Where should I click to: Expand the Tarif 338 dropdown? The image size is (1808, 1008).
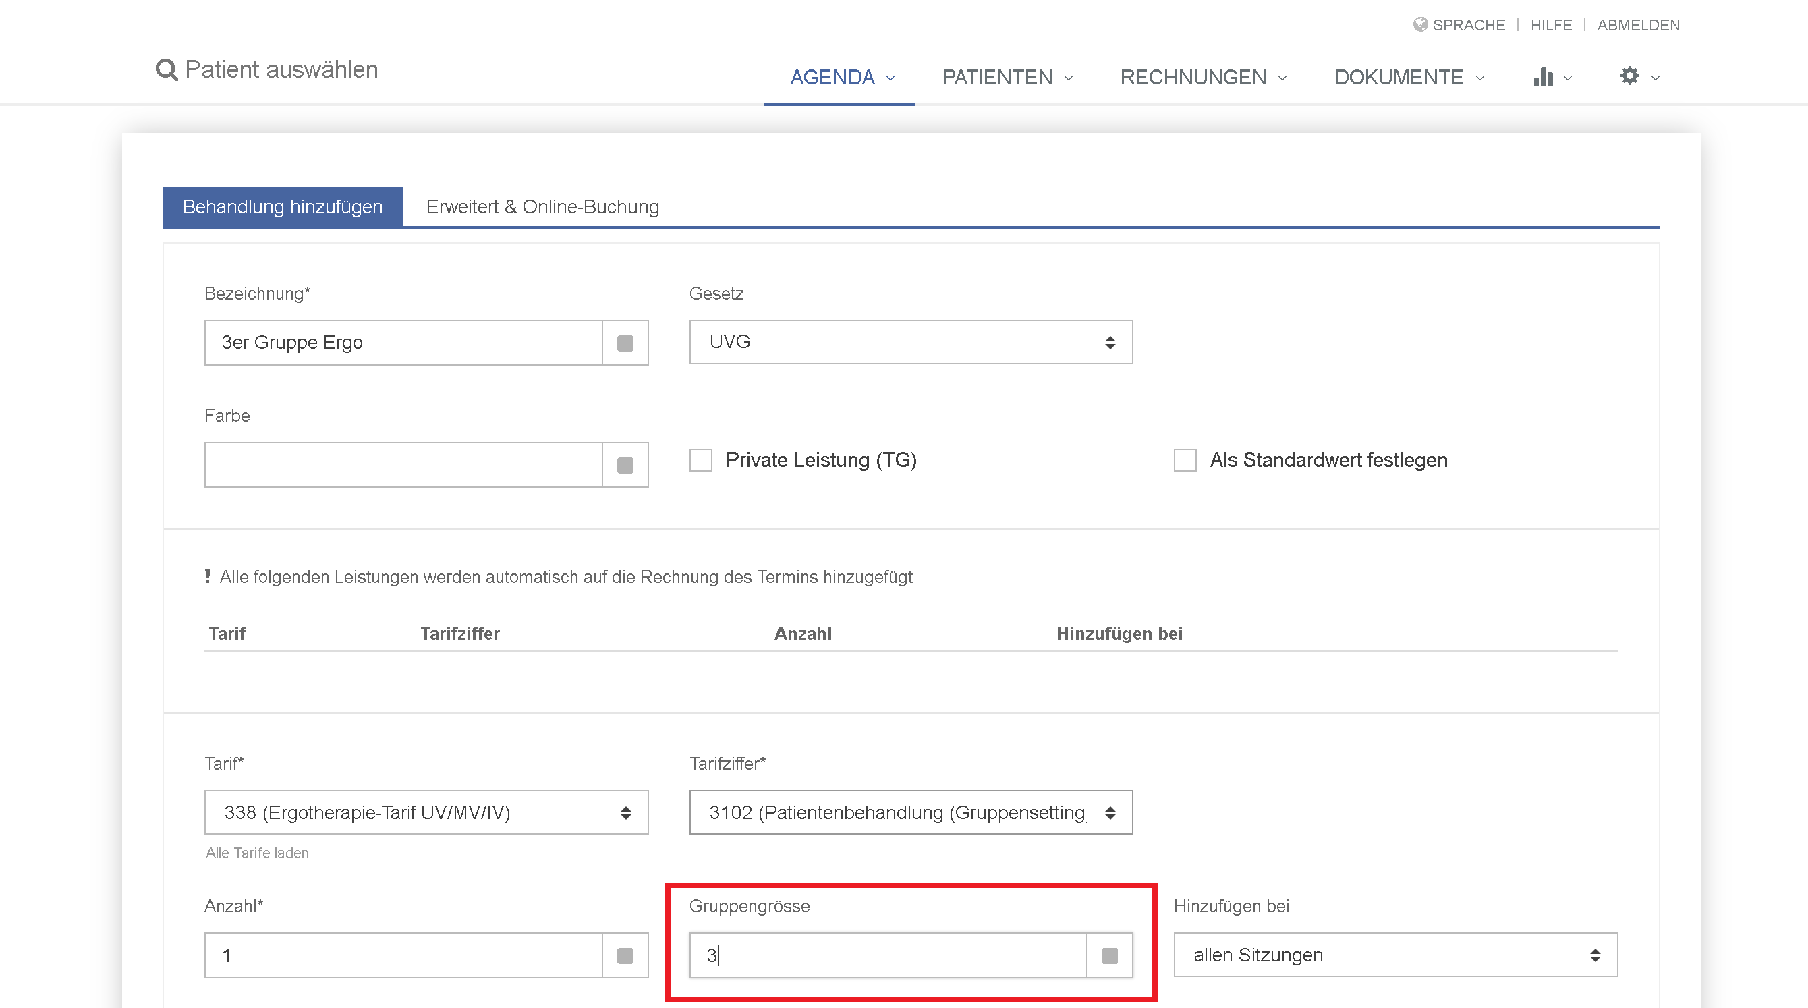pos(426,813)
